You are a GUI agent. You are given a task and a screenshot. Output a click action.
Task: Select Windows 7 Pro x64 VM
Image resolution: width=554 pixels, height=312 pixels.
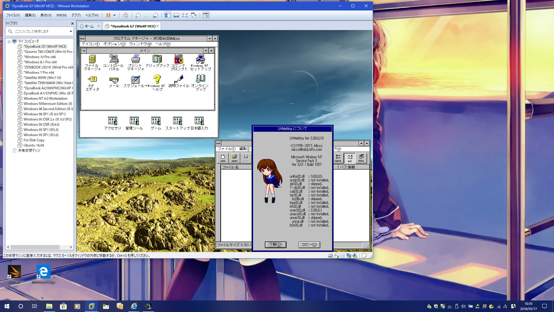click(39, 73)
